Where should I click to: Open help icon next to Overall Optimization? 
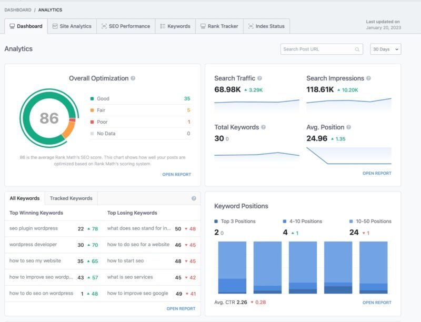pos(133,78)
